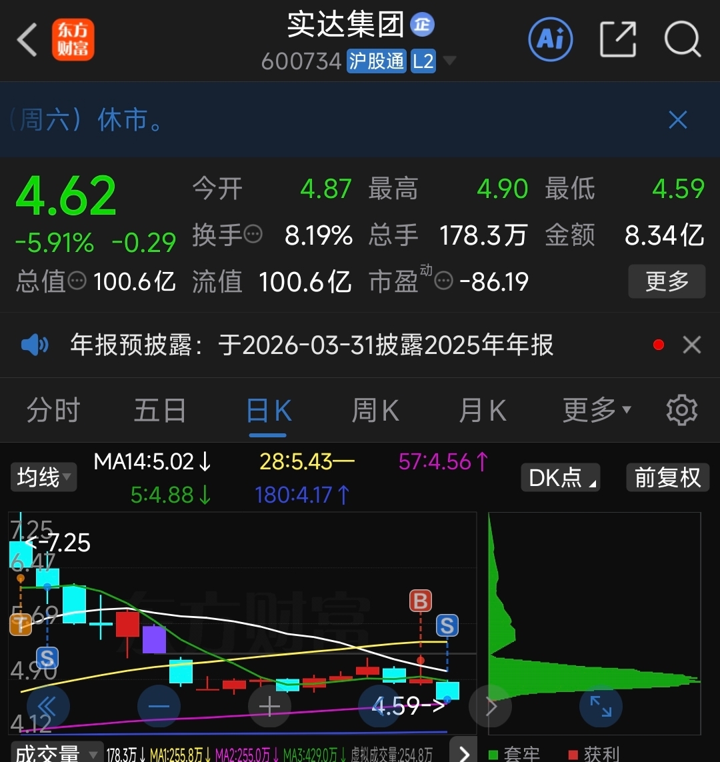Tap the back arrow icon
The width and height of the screenshot is (720, 762).
click(x=27, y=40)
